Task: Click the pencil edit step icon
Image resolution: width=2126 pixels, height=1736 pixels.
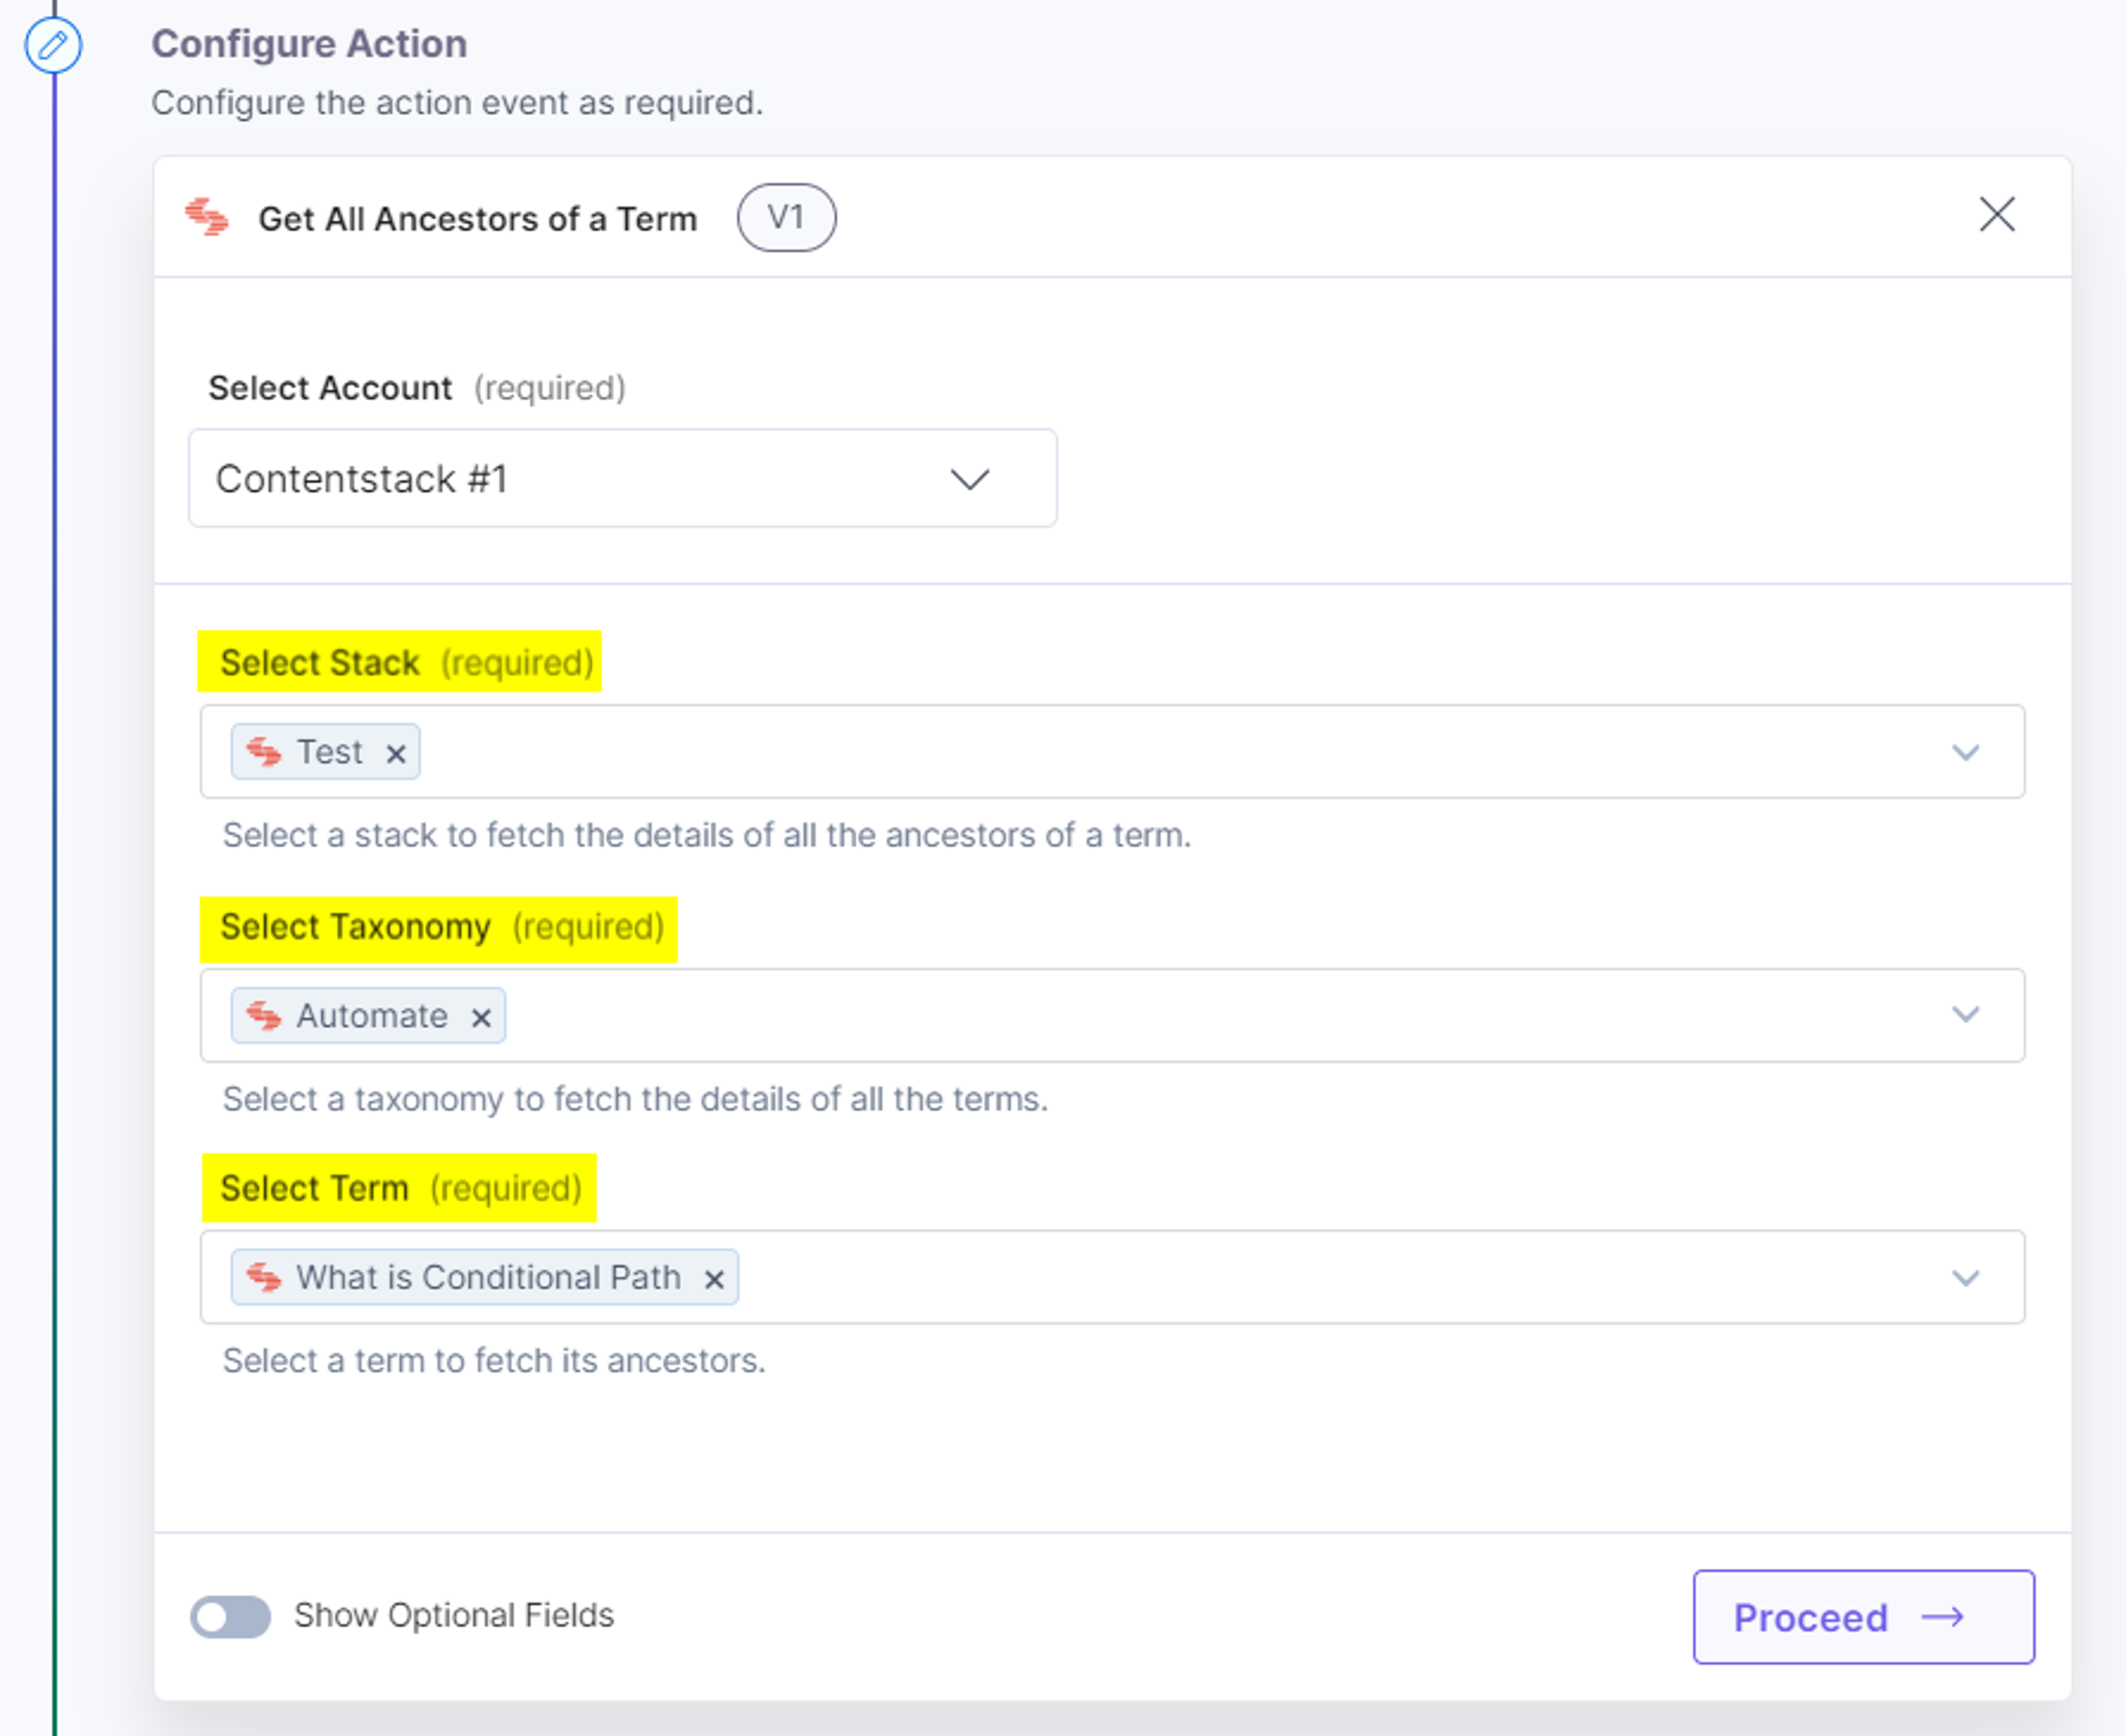Action: pyautogui.click(x=53, y=45)
